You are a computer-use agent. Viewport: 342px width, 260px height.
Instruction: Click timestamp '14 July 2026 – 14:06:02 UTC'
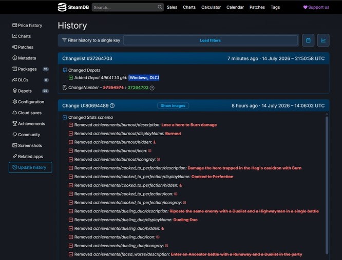coord(293,105)
